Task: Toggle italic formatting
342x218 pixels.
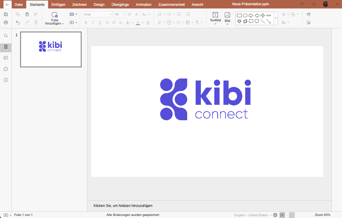Action: 93,22
